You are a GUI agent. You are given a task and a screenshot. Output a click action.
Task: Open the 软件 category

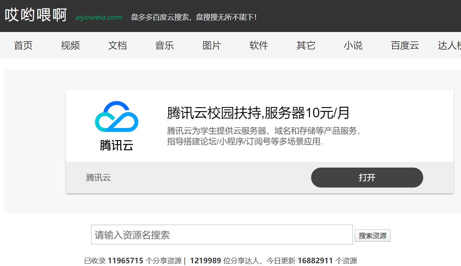pos(259,45)
